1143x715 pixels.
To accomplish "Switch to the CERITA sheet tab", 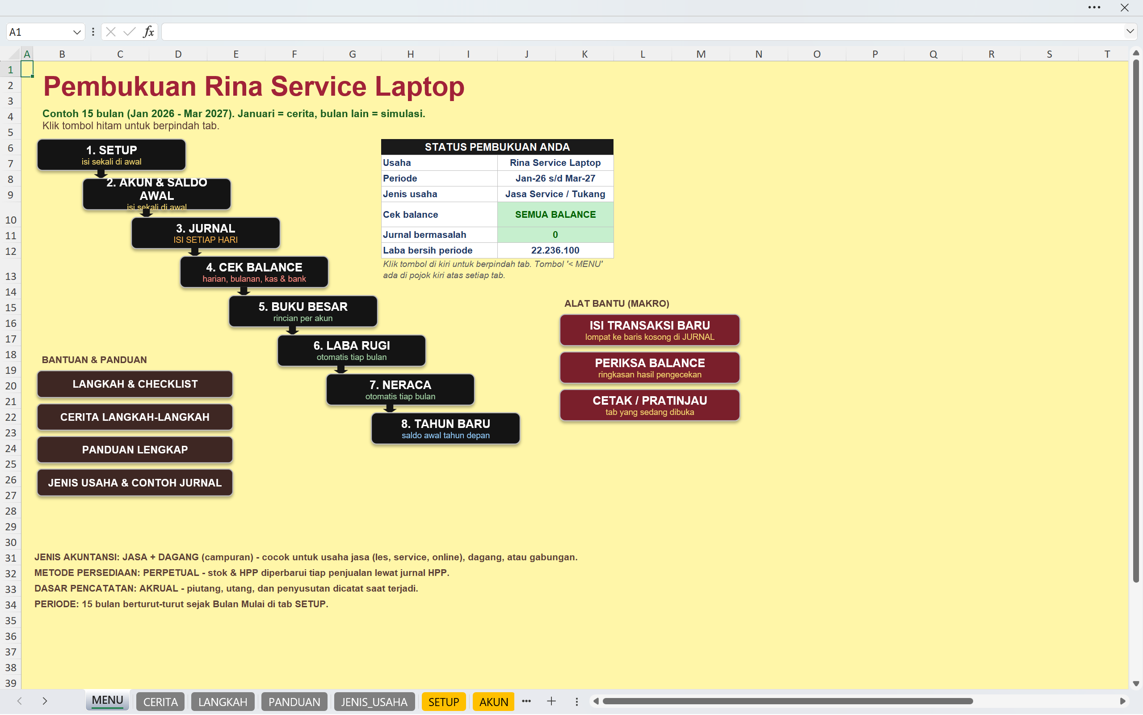I will pyautogui.click(x=161, y=702).
